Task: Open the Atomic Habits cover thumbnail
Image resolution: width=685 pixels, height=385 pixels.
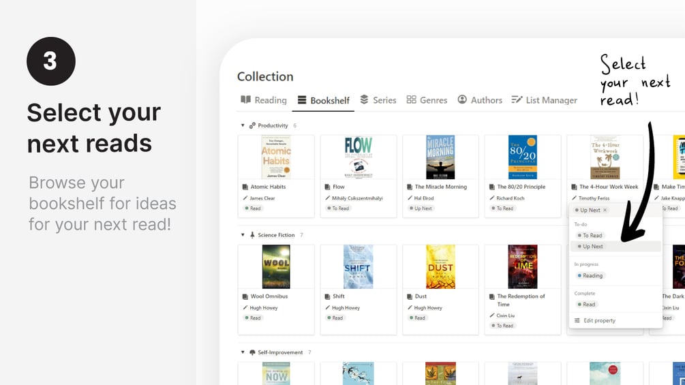Action: point(276,157)
